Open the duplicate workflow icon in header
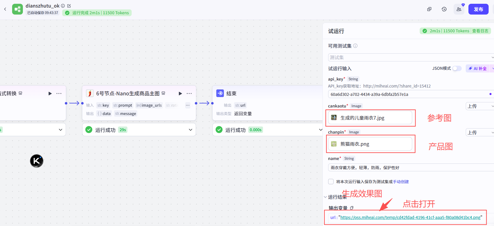The height and width of the screenshot is (226, 494). (429, 9)
